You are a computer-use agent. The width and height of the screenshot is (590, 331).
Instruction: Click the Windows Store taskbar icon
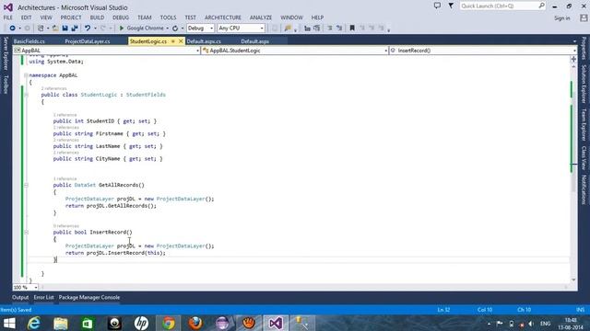coord(88,323)
